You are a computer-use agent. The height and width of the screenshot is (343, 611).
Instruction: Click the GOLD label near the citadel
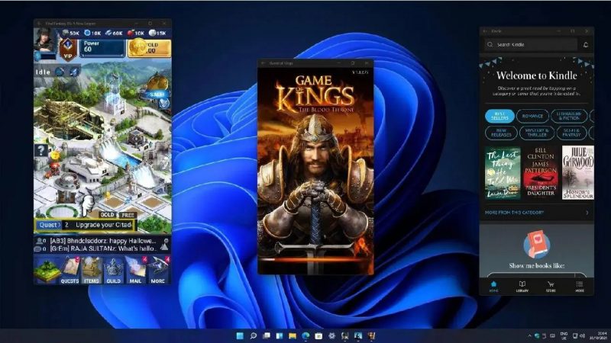click(x=107, y=215)
